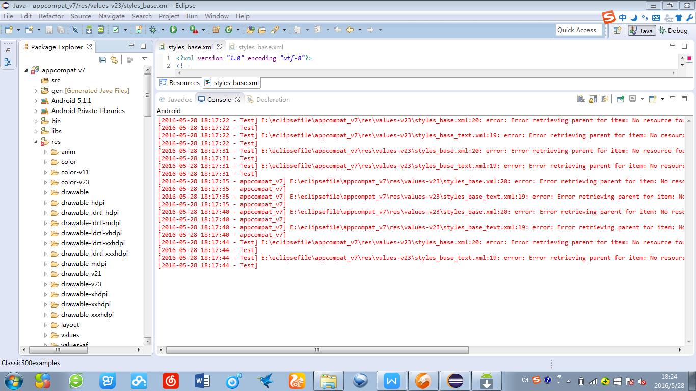Click the Open Console icon

pyautogui.click(x=653, y=99)
